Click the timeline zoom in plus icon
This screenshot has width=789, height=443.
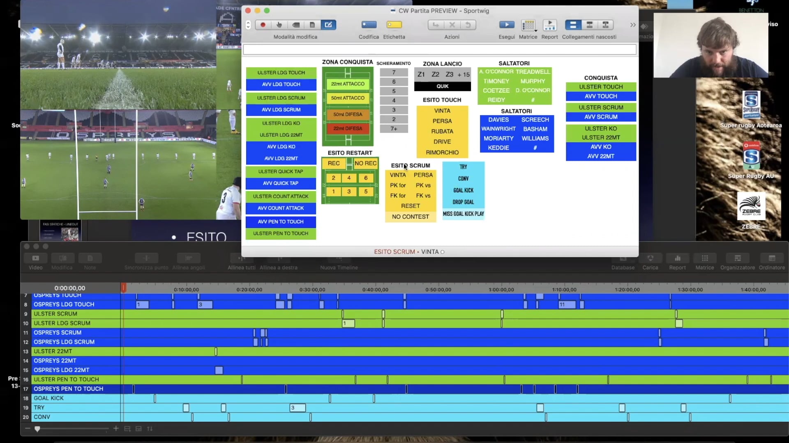pyautogui.click(x=116, y=429)
